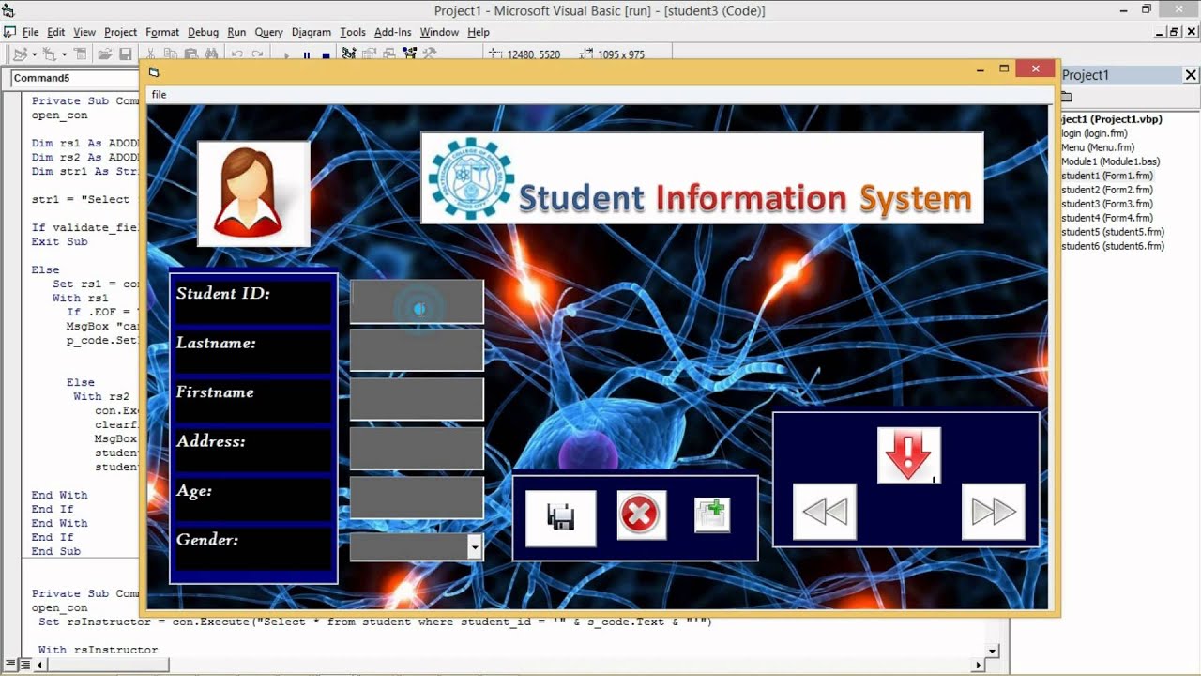Select student1 (Form1.frm) in project tree
This screenshot has height=676, width=1201.
pos(1107,176)
